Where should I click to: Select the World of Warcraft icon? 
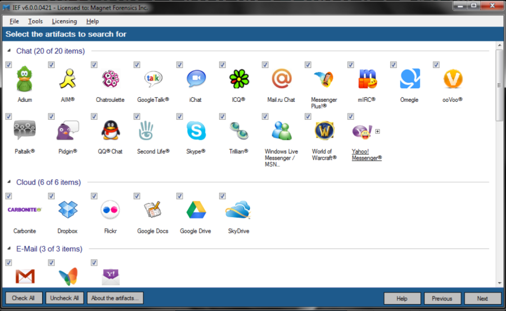pyautogui.click(x=324, y=130)
